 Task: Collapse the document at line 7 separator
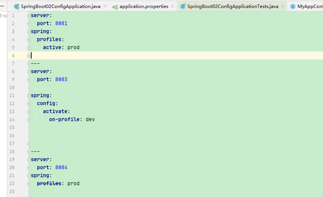pos(29,64)
